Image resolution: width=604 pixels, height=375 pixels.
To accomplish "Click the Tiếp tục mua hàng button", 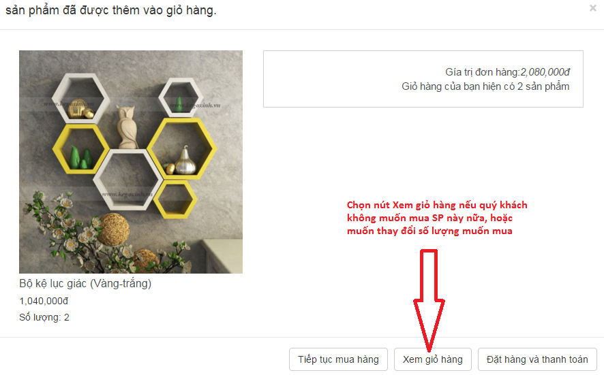I will 338,359.
